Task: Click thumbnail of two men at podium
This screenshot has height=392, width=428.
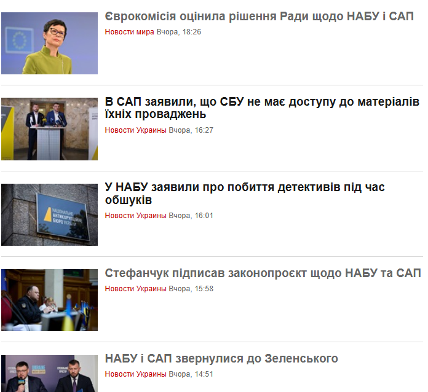Action: (49, 129)
